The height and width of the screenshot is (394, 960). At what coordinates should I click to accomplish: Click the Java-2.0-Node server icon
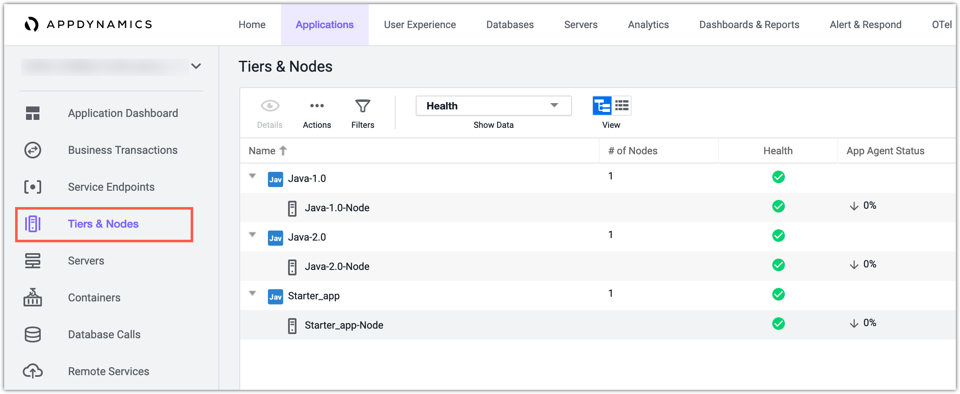(x=292, y=267)
